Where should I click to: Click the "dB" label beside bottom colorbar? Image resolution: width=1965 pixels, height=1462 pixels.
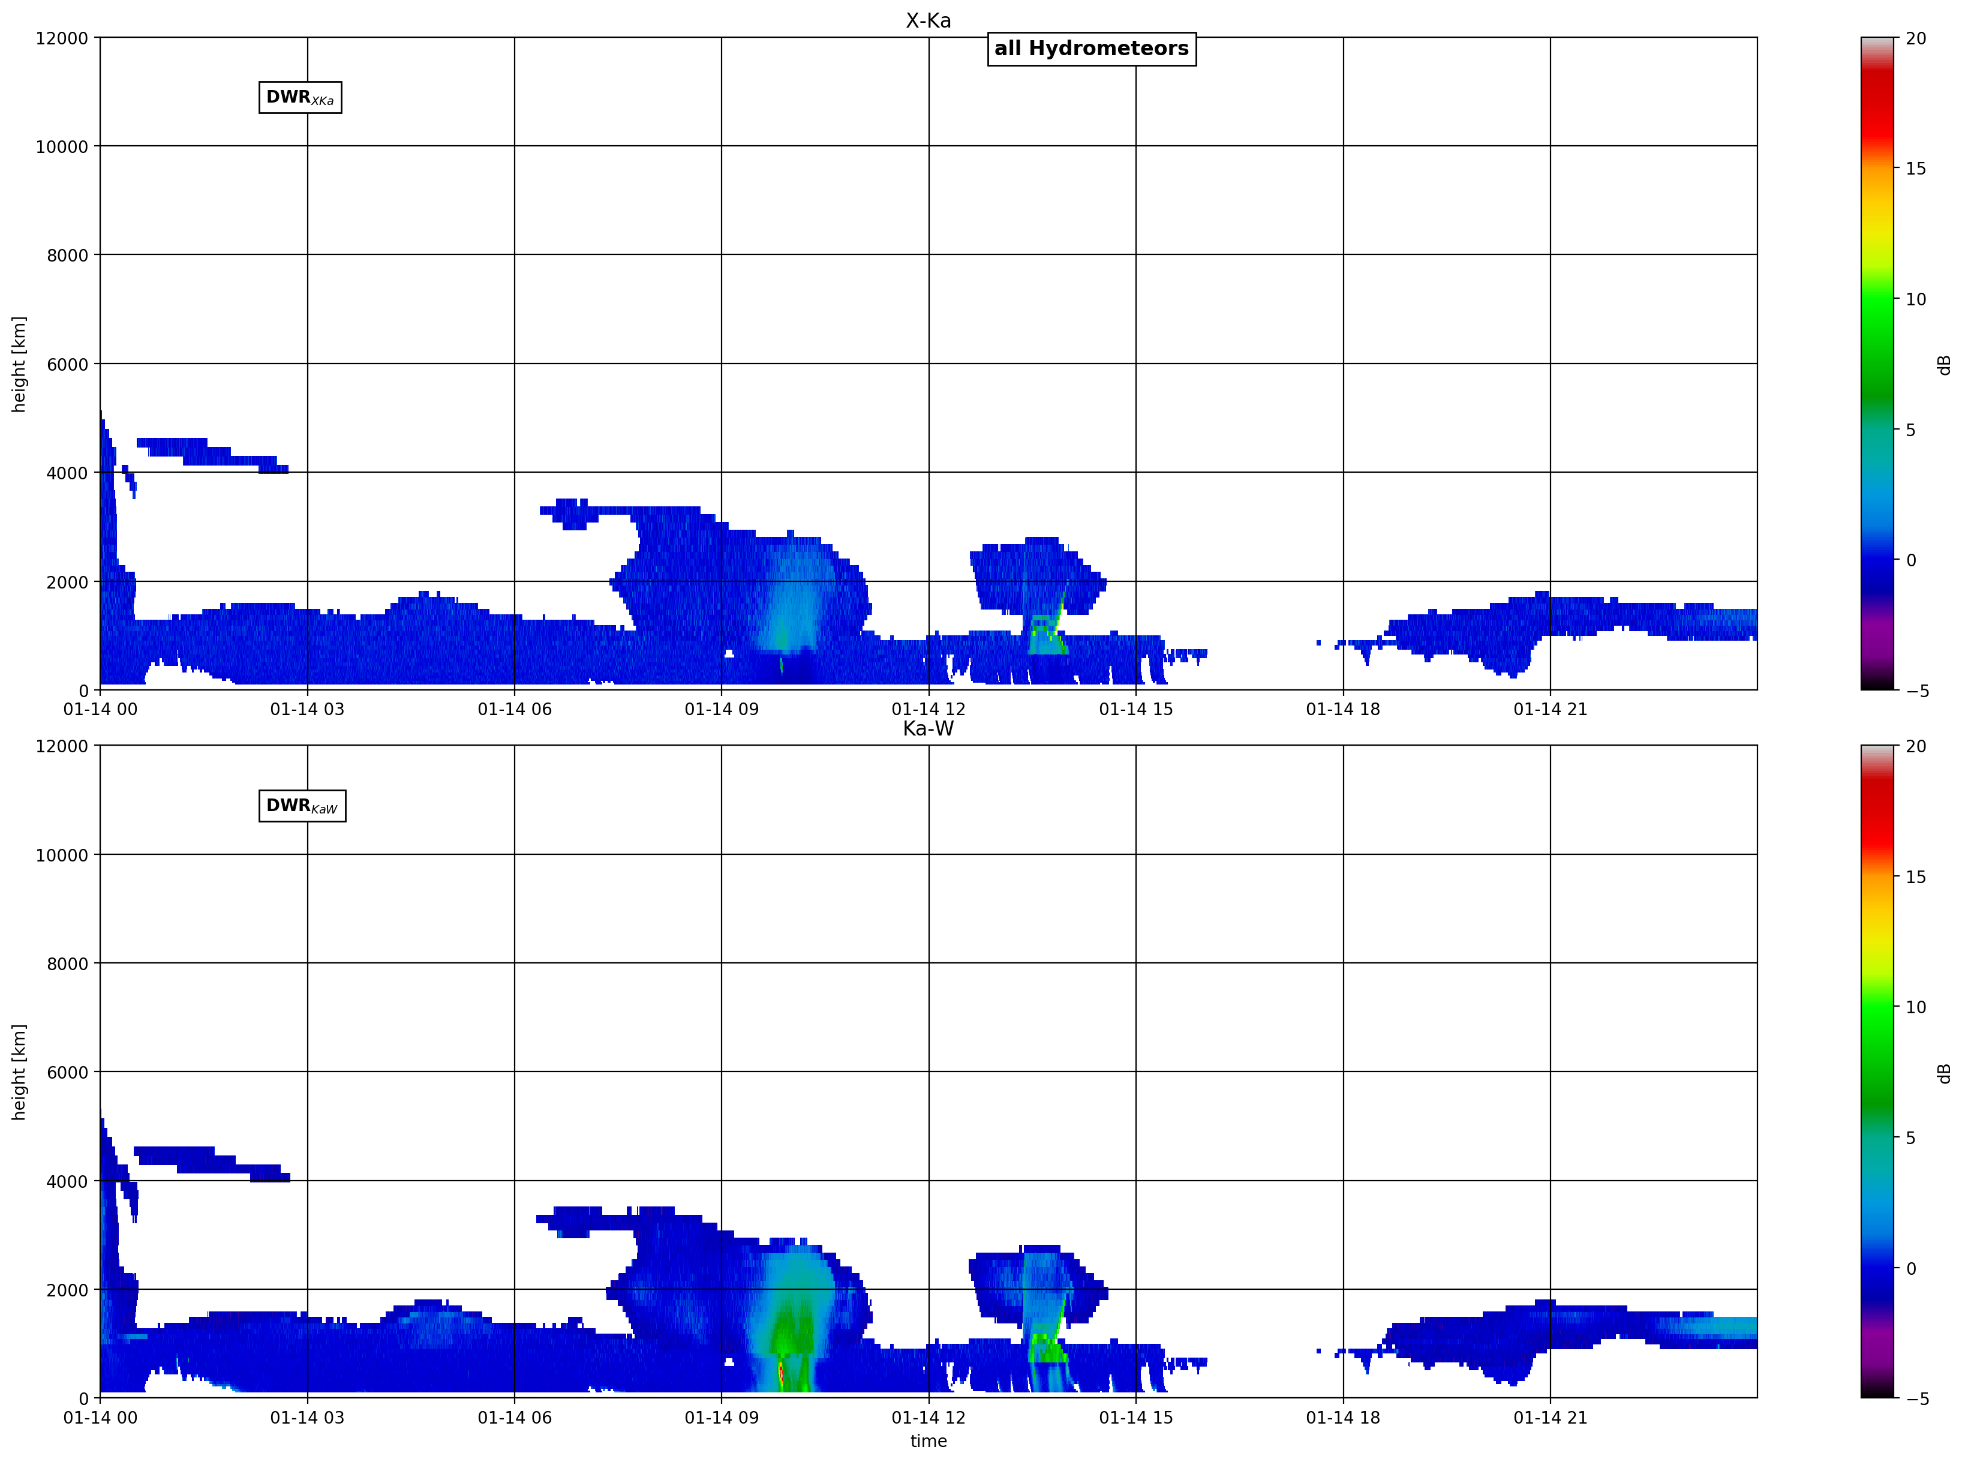click(1945, 1073)
